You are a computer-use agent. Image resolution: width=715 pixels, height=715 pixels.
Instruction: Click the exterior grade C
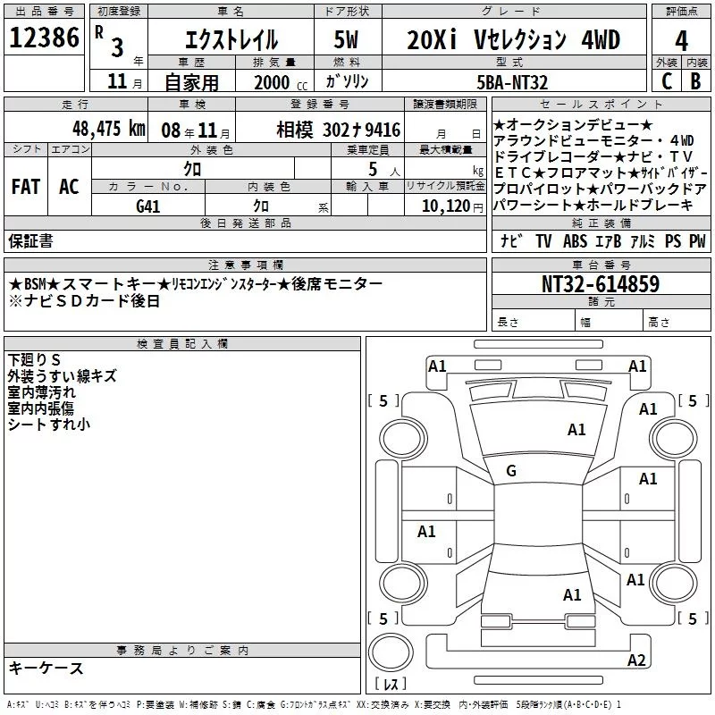667,81
